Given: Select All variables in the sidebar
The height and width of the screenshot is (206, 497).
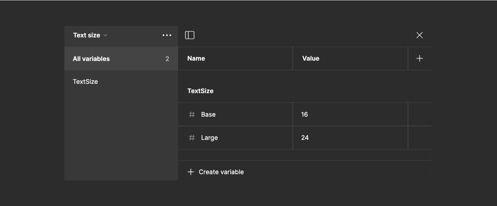Looking at the screenshot, I should (x=121, y=59).
